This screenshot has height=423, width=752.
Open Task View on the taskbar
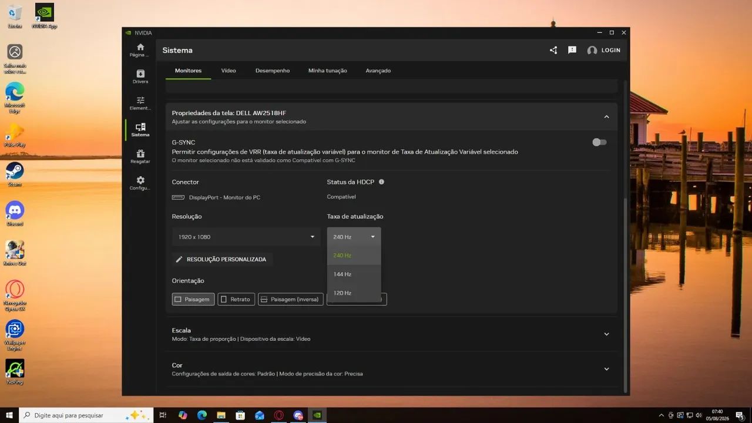tap(163, 415)
